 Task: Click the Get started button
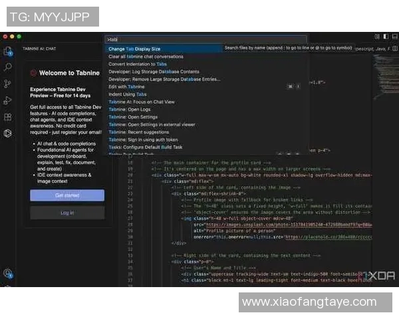67,195
